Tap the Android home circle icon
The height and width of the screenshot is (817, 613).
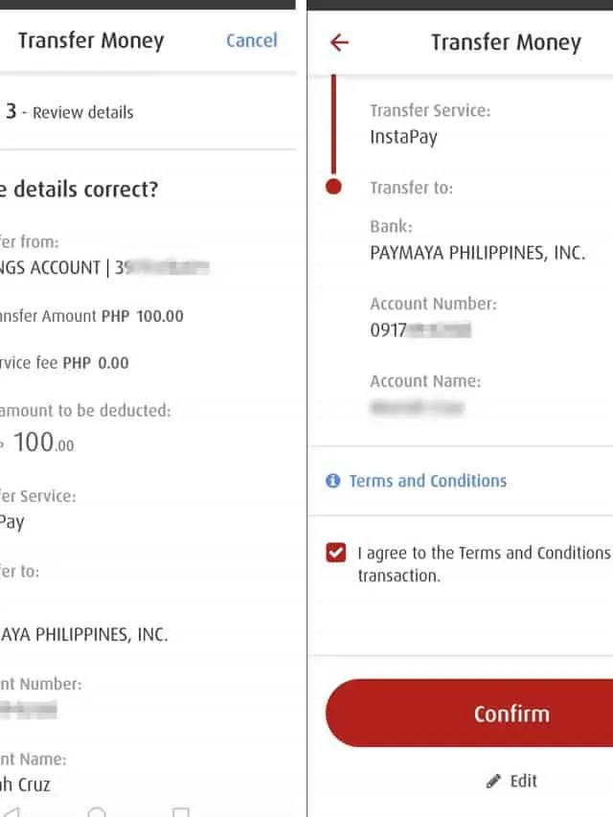(x=97, y=812)
